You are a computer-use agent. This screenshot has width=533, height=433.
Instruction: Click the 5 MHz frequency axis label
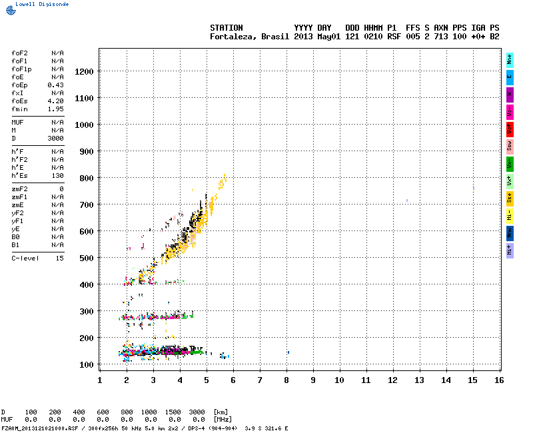click(207, 380)
